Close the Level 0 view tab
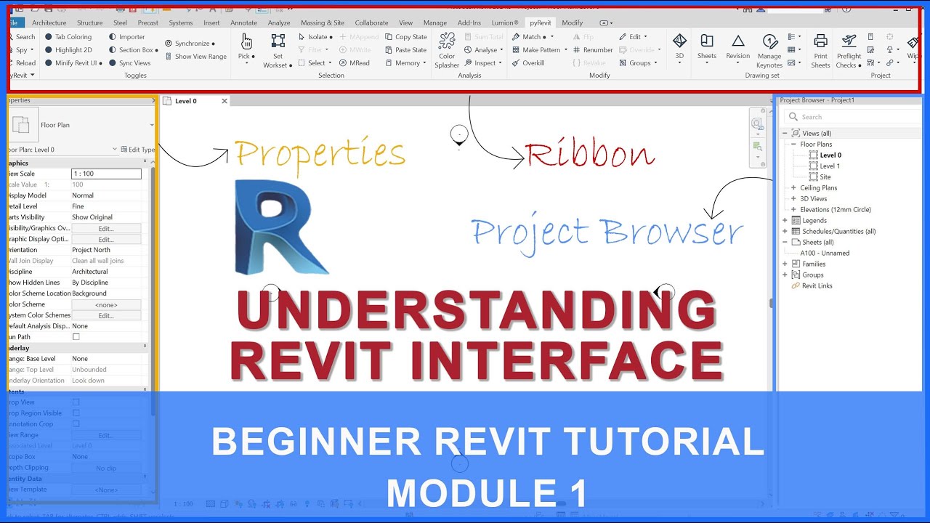 coord(225,101)
